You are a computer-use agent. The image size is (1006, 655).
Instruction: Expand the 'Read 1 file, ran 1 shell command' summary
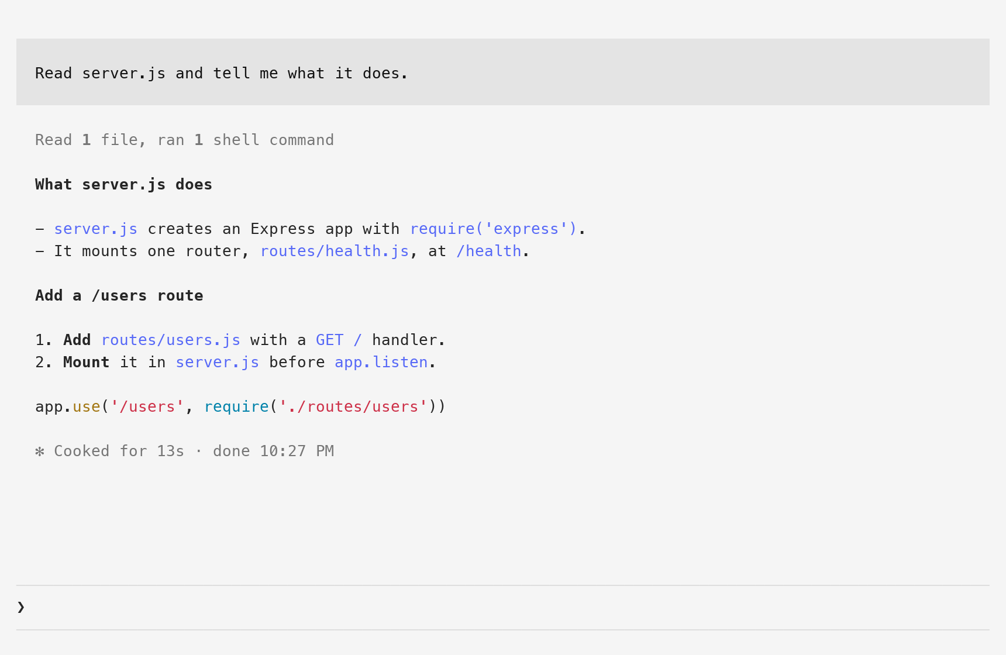coord(184,140)
